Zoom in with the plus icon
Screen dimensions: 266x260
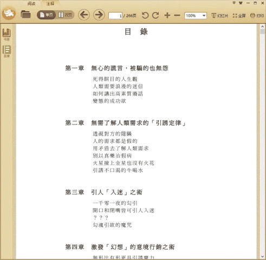coord(167,15)
